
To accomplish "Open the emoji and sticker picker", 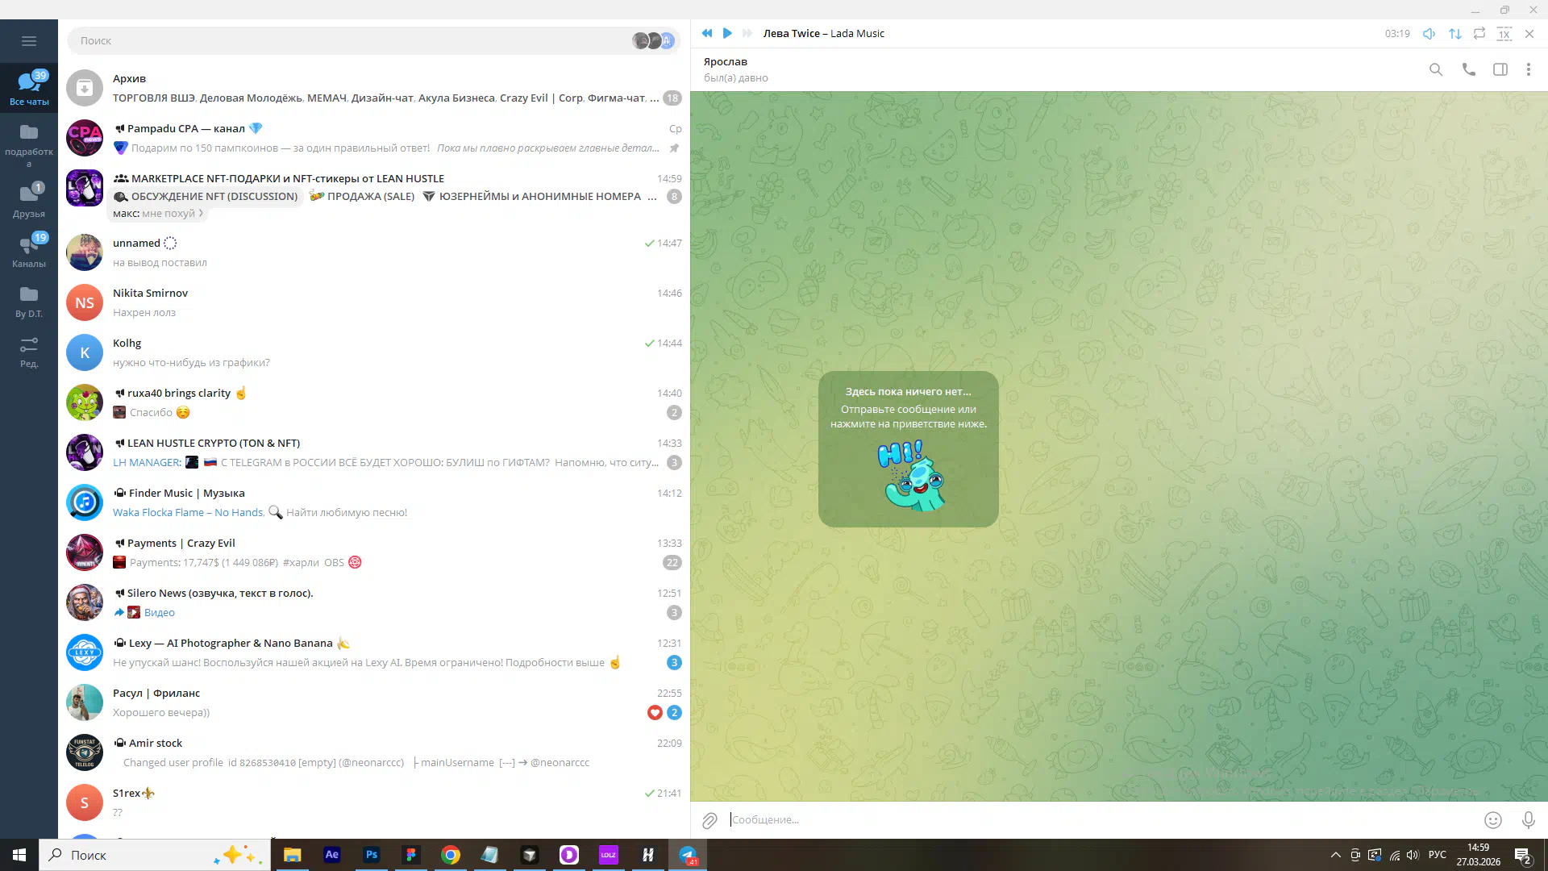I will (1492, 820).
